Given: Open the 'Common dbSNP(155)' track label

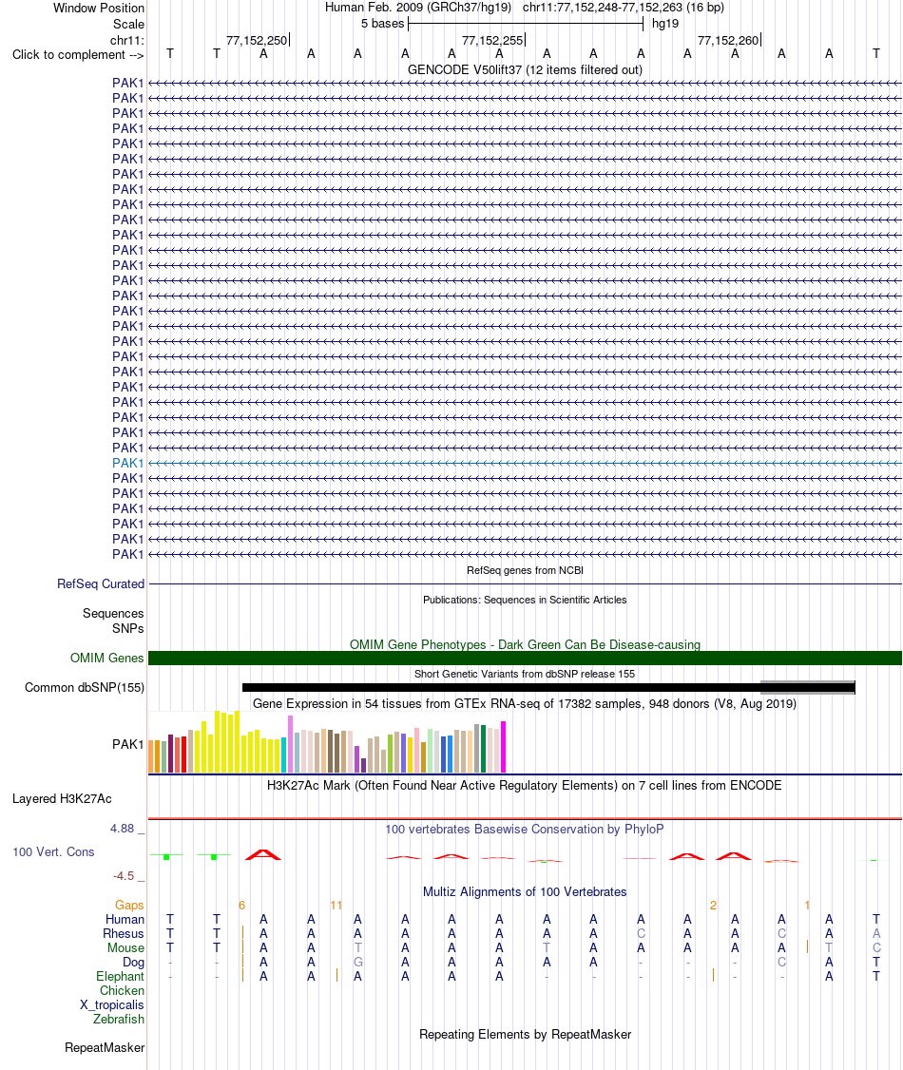Looking at the screenshot, I should [x=85, y=687].
